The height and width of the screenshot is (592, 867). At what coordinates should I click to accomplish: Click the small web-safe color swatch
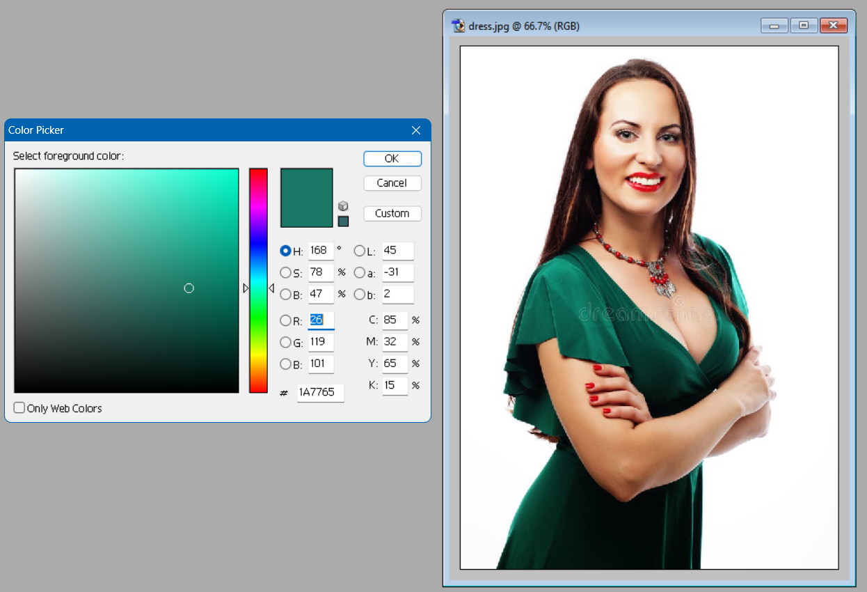[343, 221]
